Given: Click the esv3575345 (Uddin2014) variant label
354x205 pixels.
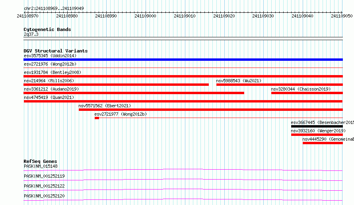Looking at the screenshot, I should coord(50,56).
